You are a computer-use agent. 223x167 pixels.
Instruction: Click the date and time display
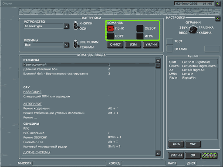(194, 3)
